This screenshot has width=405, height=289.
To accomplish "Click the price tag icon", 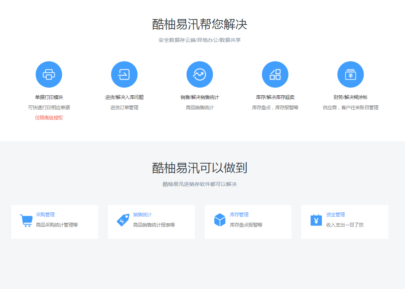I will point(123,220).
